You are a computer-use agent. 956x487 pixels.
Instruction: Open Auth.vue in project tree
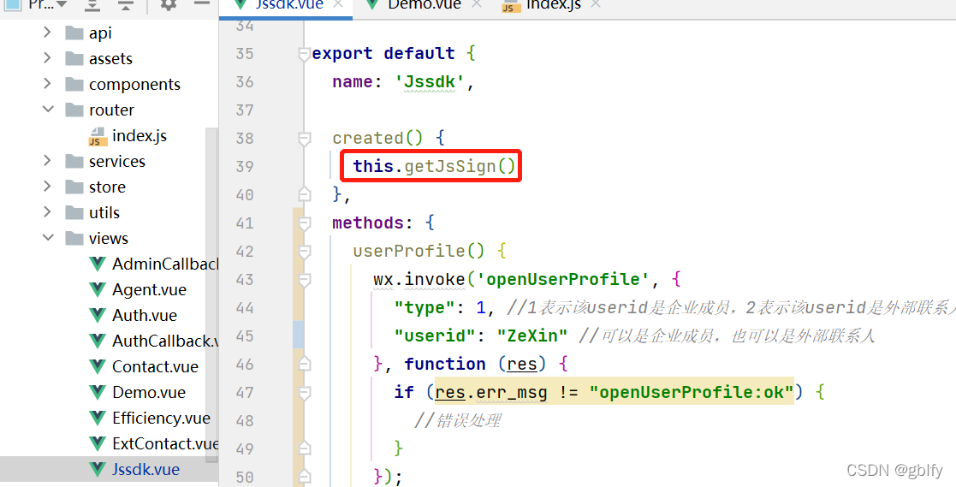(145, 315)
